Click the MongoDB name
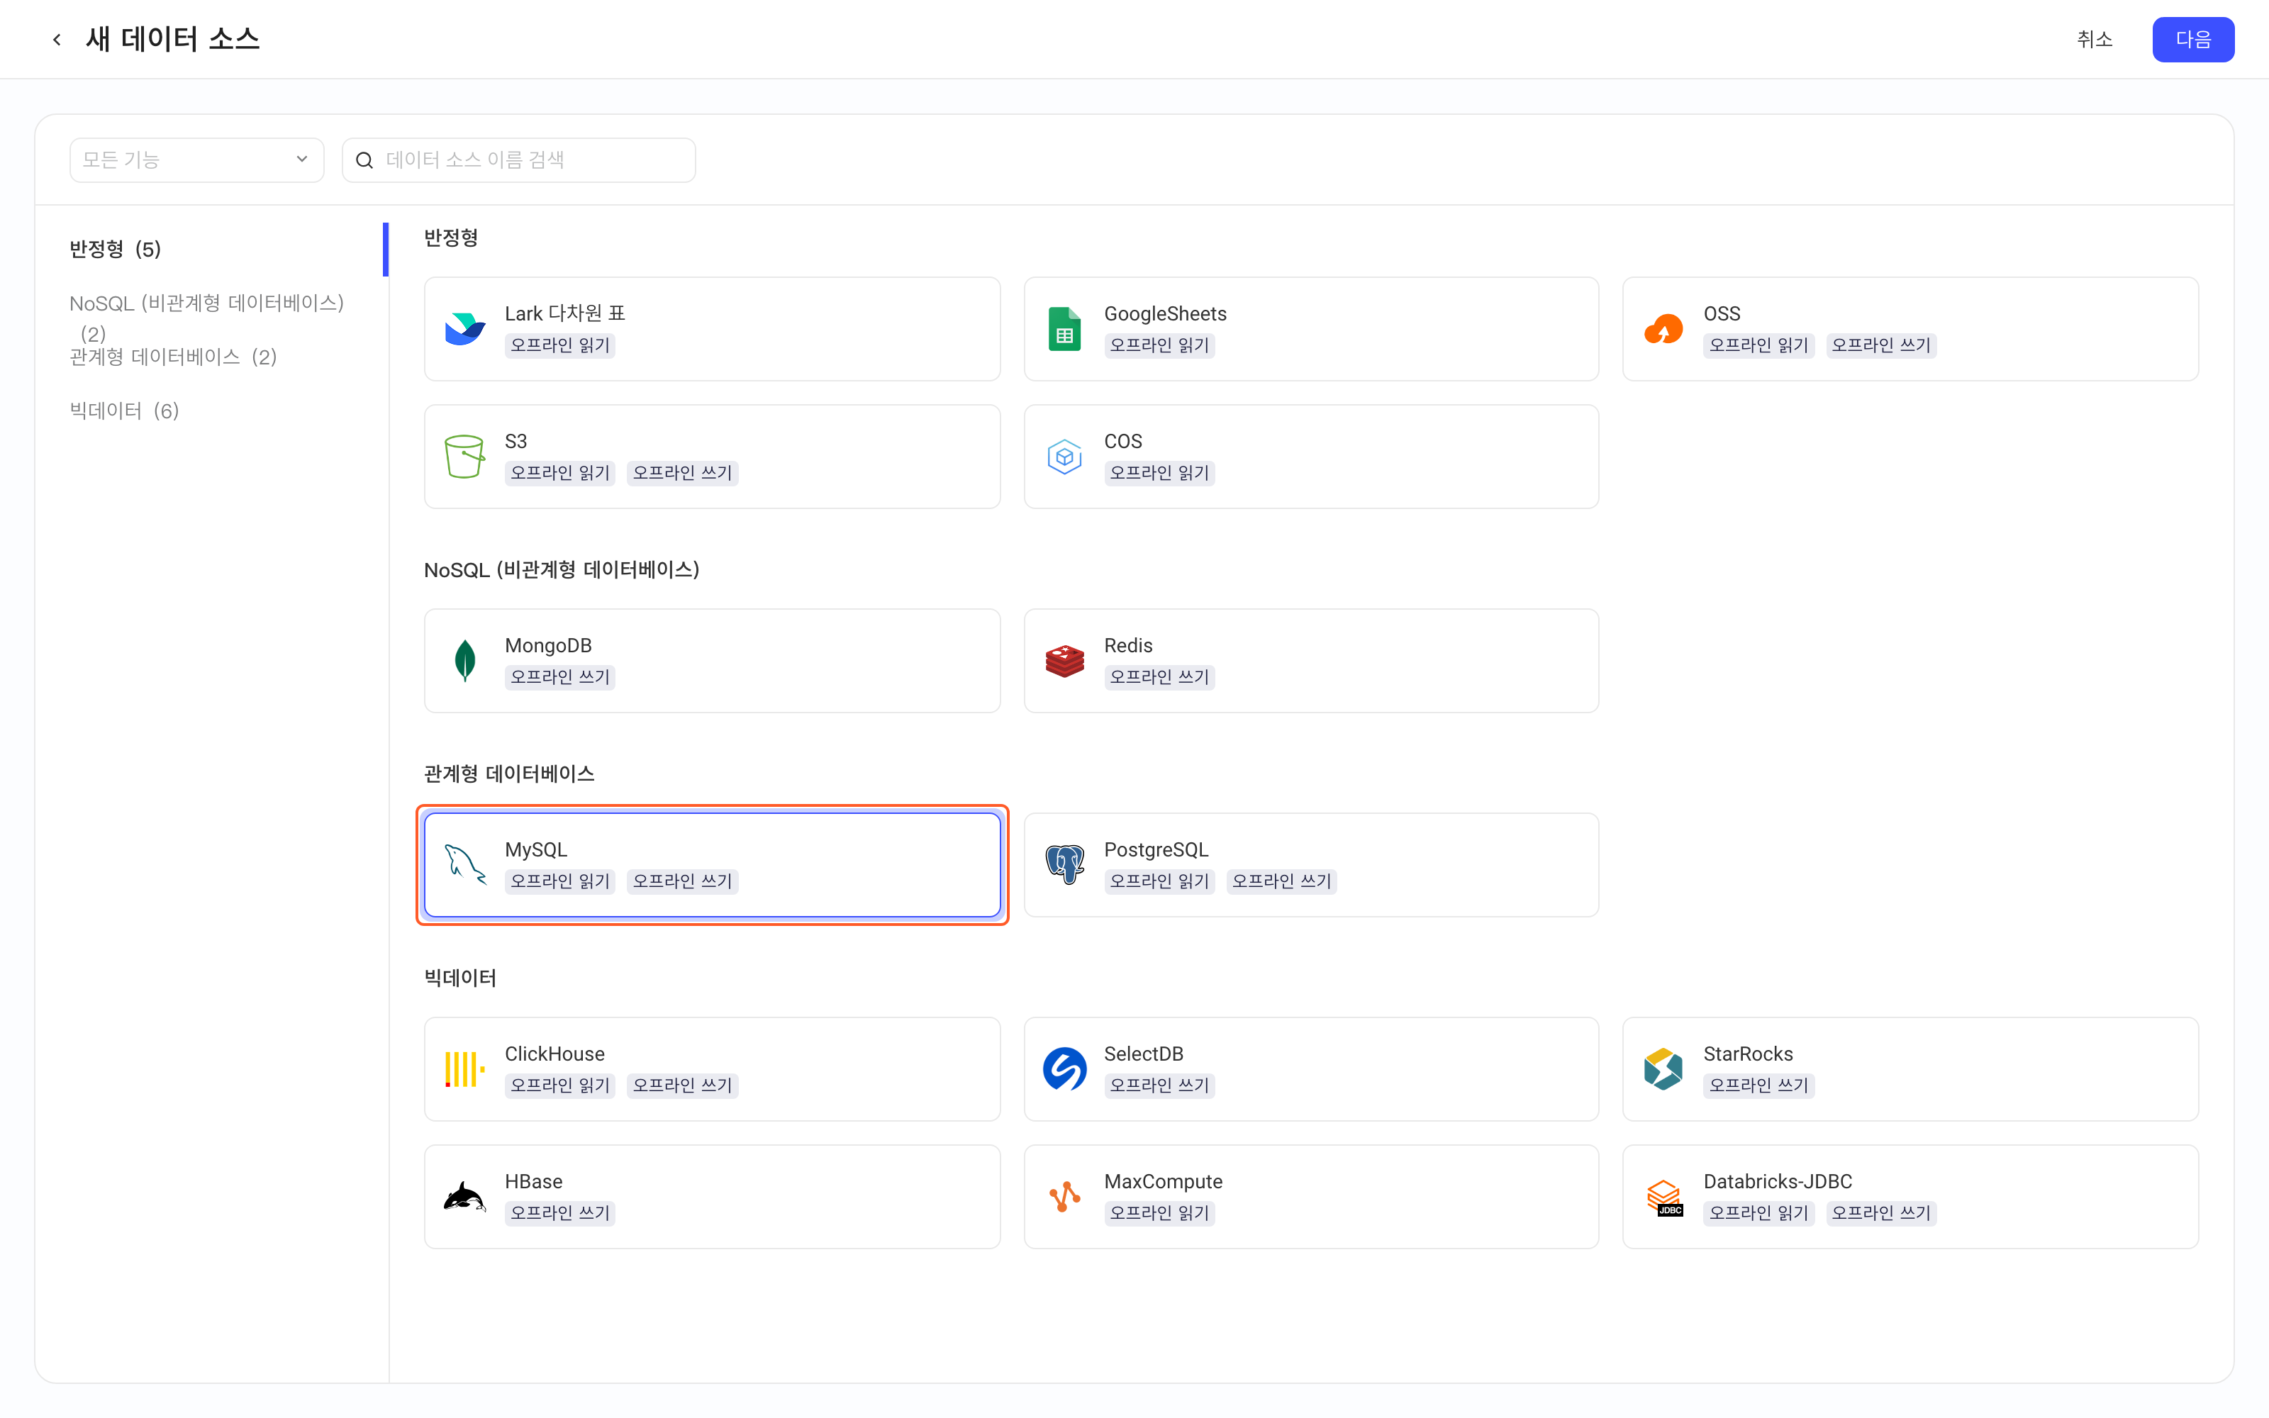Image resolution: width=2269 pixels, height=1418 pixels. tap(549, 645)
